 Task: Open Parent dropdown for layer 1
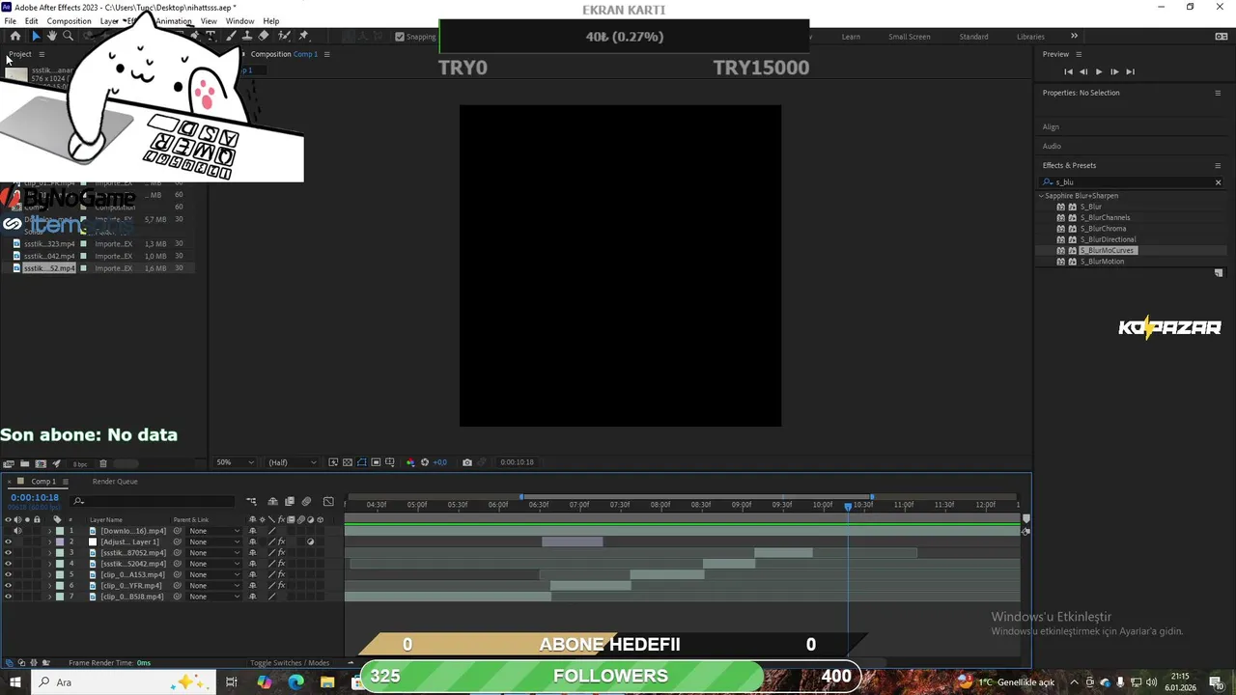213,531
